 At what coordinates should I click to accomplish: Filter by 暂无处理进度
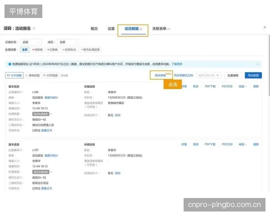pos(90,50)
